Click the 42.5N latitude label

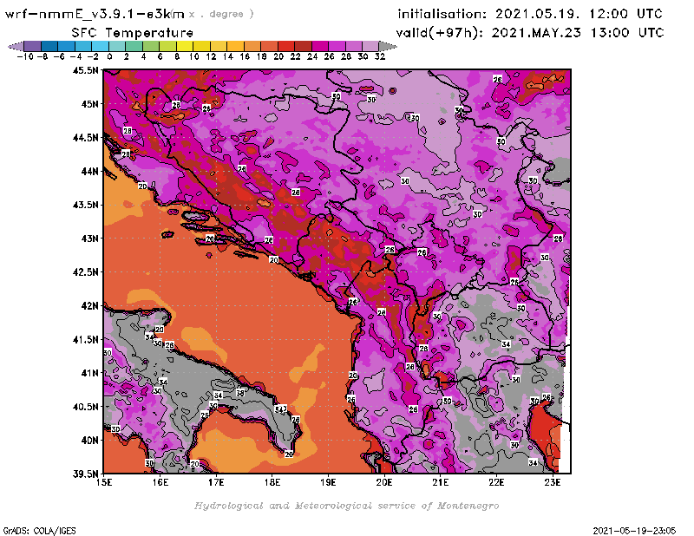point(85,272)
